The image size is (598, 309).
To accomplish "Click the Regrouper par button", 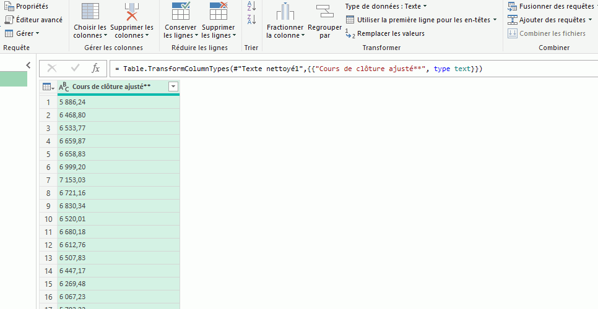I will [324, 22].
